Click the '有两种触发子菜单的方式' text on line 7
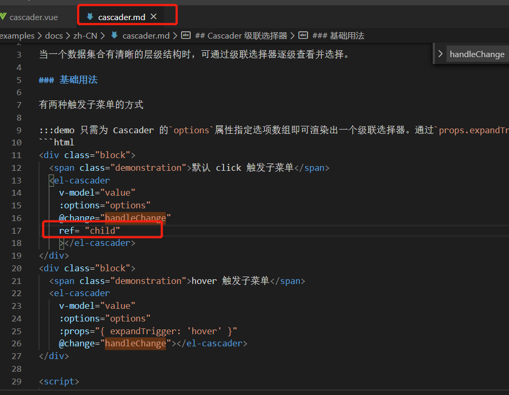This screenshot has width=509, height=395. pyautogui.click(x=91, y=105)
